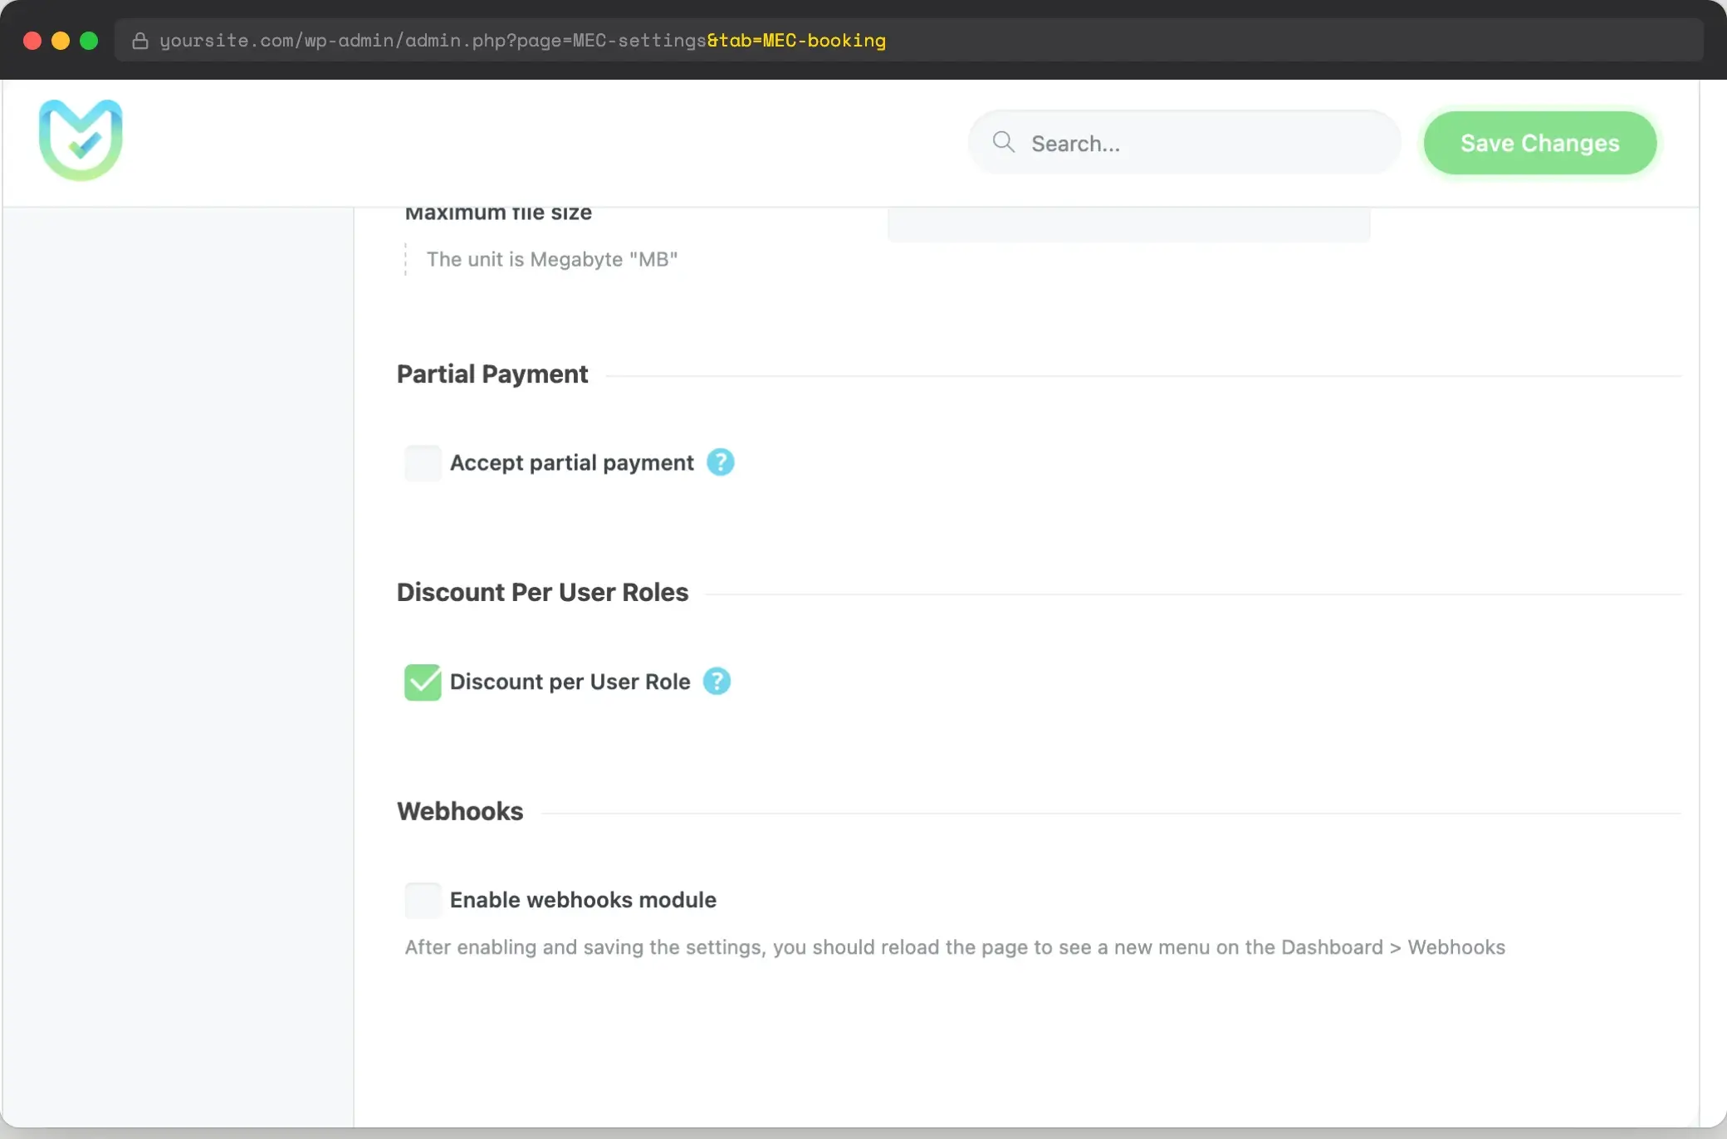Click the Webhooks section heading
1727x1139 pixels.
point(460,812)
